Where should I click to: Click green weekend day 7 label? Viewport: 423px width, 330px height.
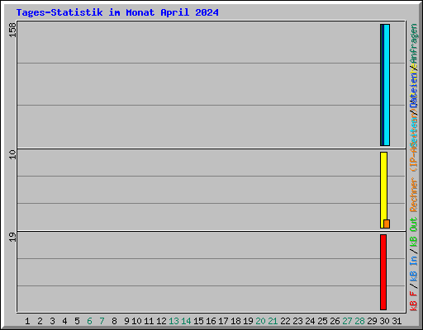click(102, 321)
